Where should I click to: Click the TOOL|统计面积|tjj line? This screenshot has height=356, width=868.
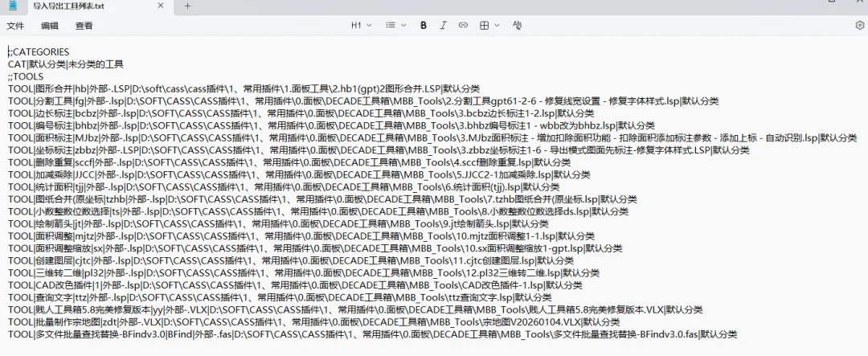click(284, 186)
